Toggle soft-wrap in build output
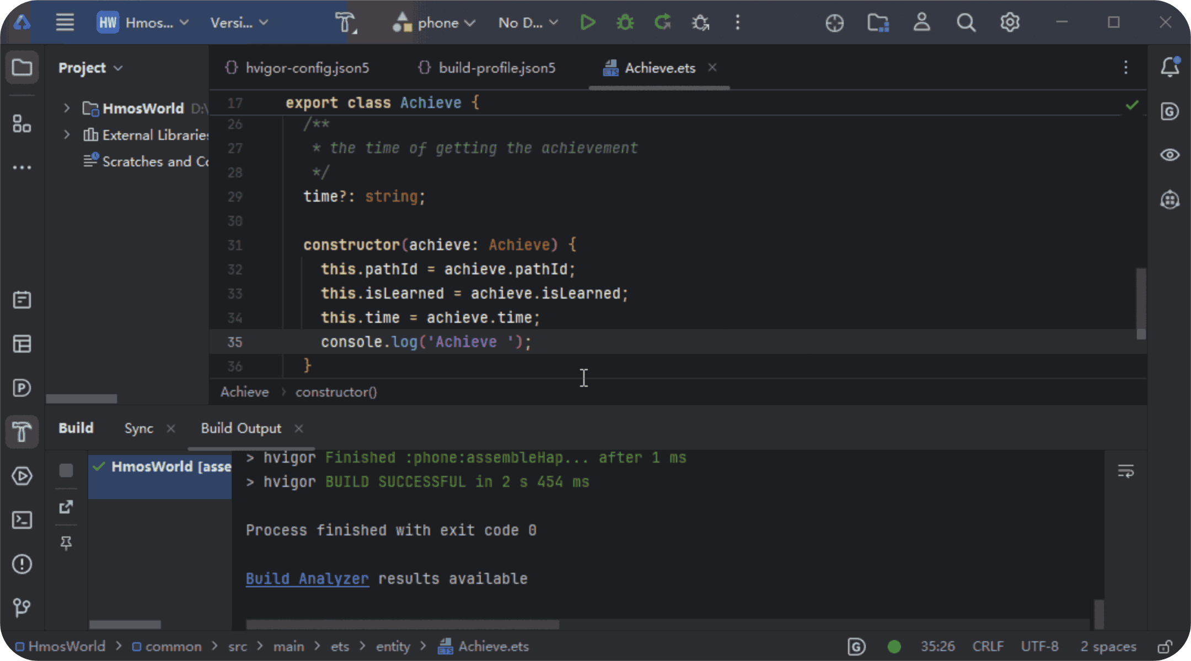This screenshot has height=661, width=1191. coord(1125,471)
